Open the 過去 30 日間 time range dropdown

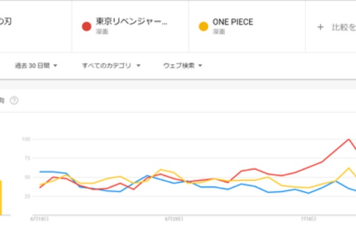tap(36, 65)
